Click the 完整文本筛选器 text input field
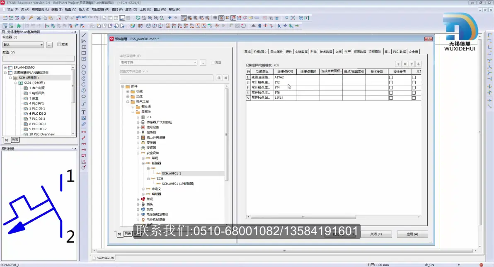Screen dimensions: 494x267 pos(166,78)
